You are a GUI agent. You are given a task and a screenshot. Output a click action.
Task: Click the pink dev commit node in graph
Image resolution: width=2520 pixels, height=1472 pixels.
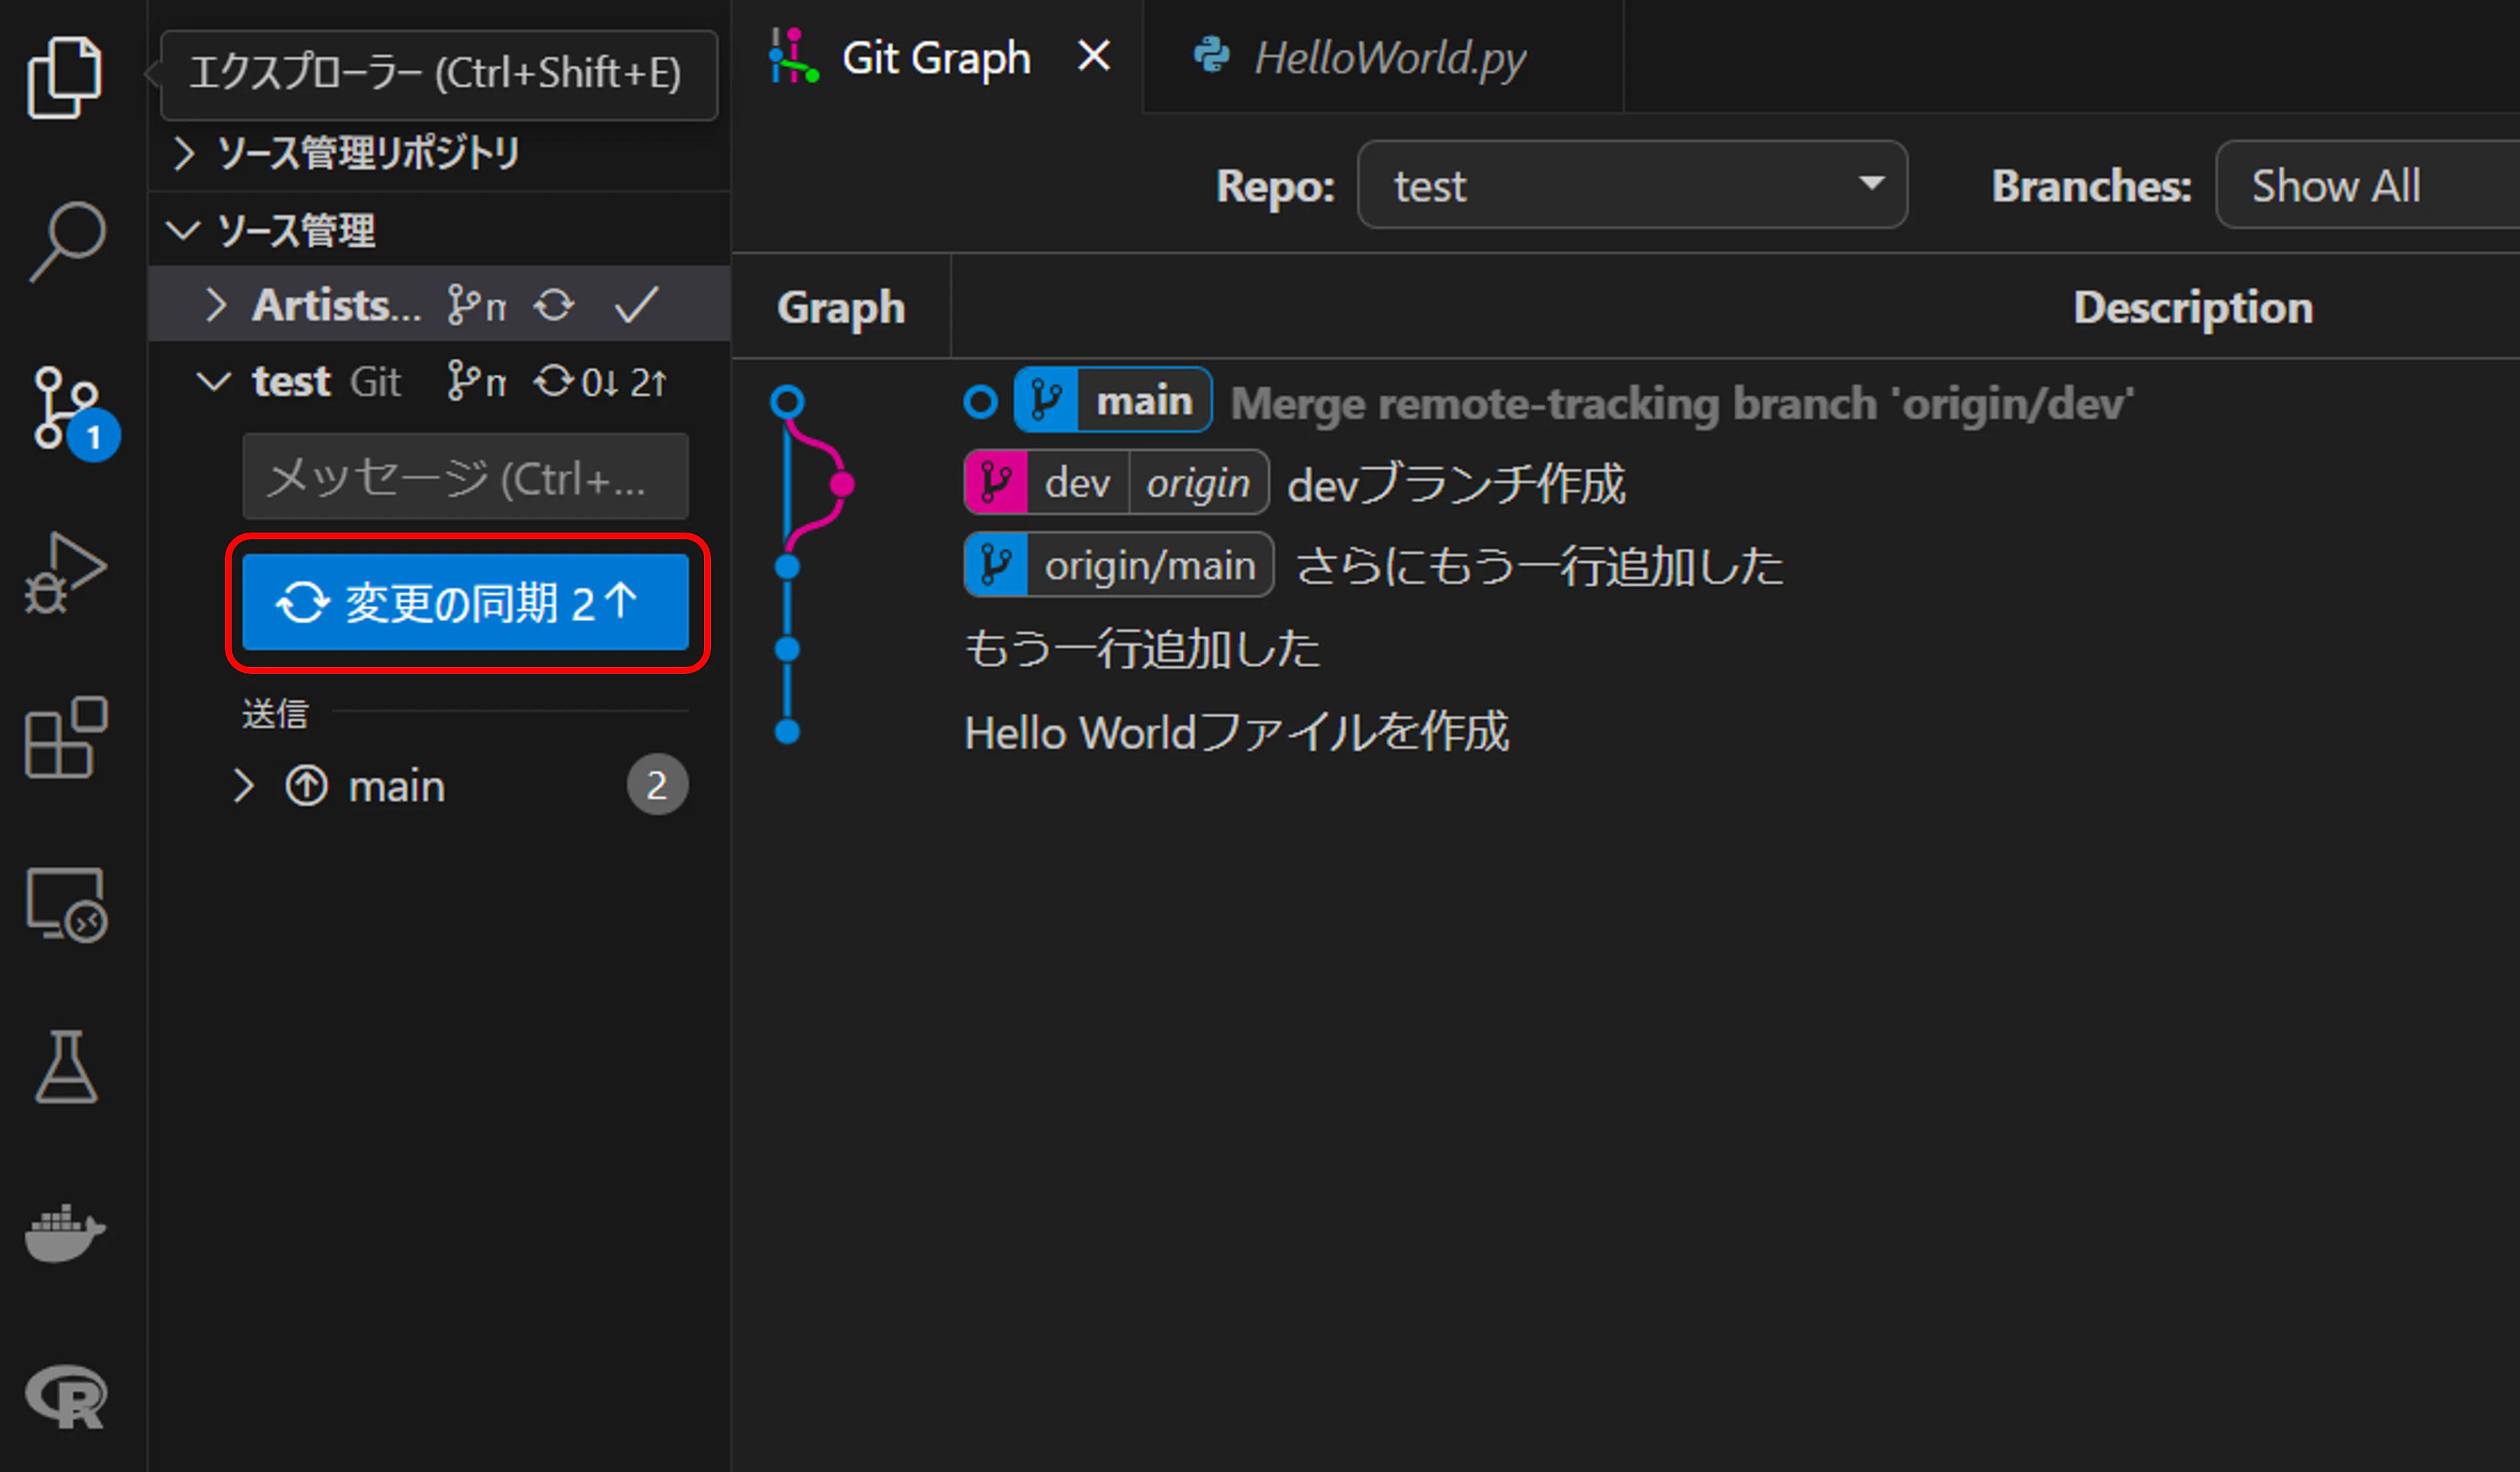(842, 484)
